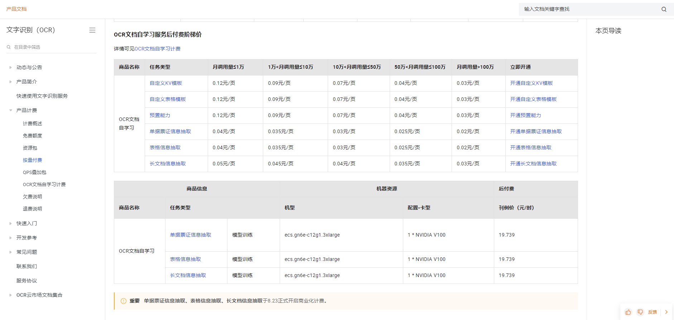Screen dimensions: 674x320
Task: Expand the OCR云市场文档集合 section
Action: tap(10, 295)
